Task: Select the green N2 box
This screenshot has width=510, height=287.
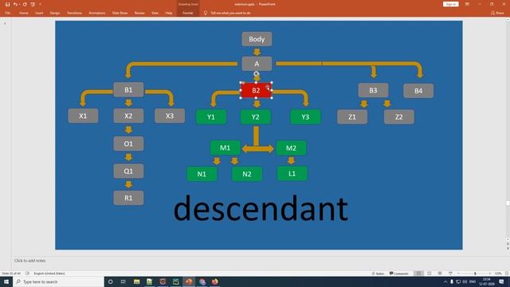Action: (x=247, y=174)
